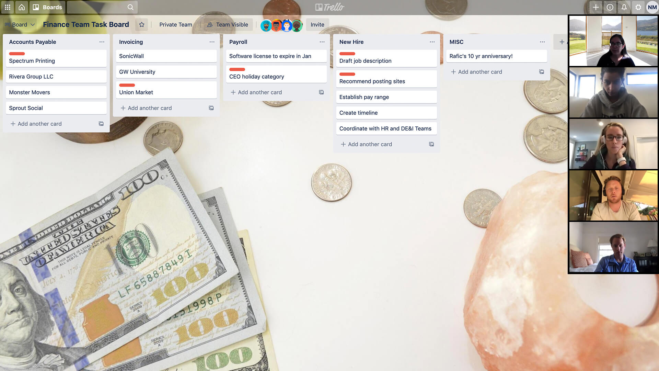This screenshot has width=659, height=371.
Task: Click the Trello home icon
Action: pos(21,7)
